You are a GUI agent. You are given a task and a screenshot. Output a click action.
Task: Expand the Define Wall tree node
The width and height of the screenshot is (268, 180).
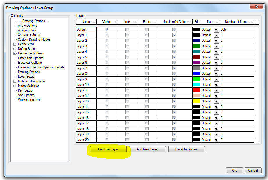tap(15, 44)
